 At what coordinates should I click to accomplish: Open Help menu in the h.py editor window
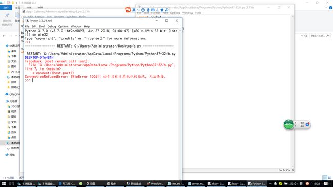click(x=198, y=13)
